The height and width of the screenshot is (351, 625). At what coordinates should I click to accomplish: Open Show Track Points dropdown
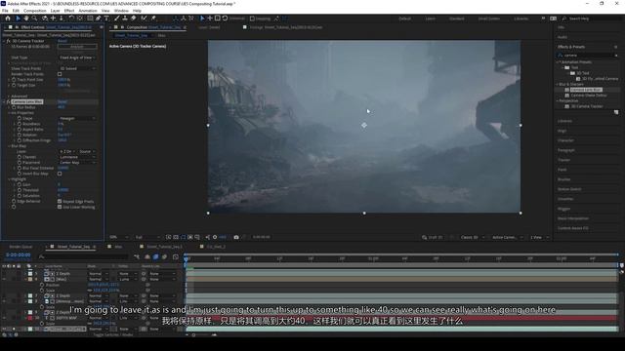click(77, 68)
